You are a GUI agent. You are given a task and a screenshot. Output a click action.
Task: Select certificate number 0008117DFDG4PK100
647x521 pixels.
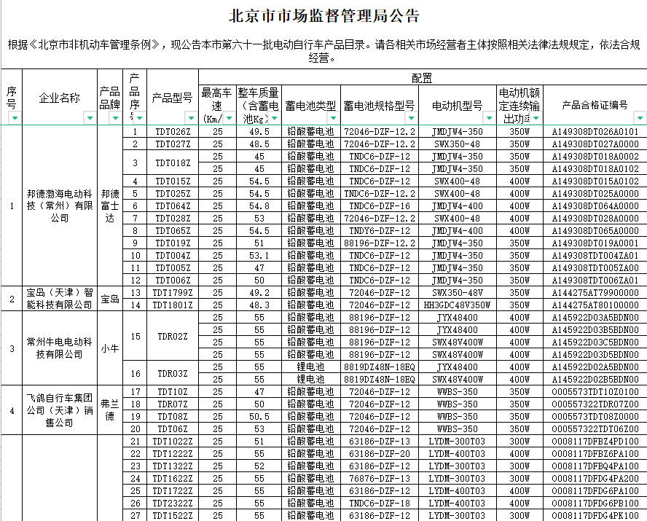595,515
